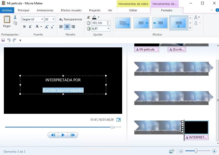219x155 pixels.
Task: Zoom in the timeline with plus
Action: (x=214, y=151)
